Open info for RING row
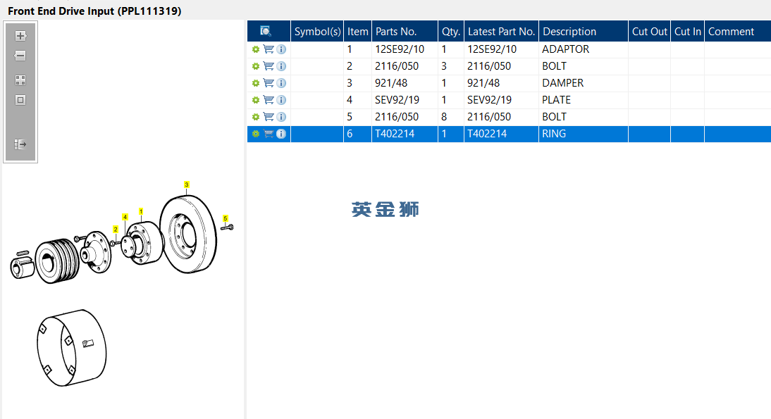 [x=281, y=134]
